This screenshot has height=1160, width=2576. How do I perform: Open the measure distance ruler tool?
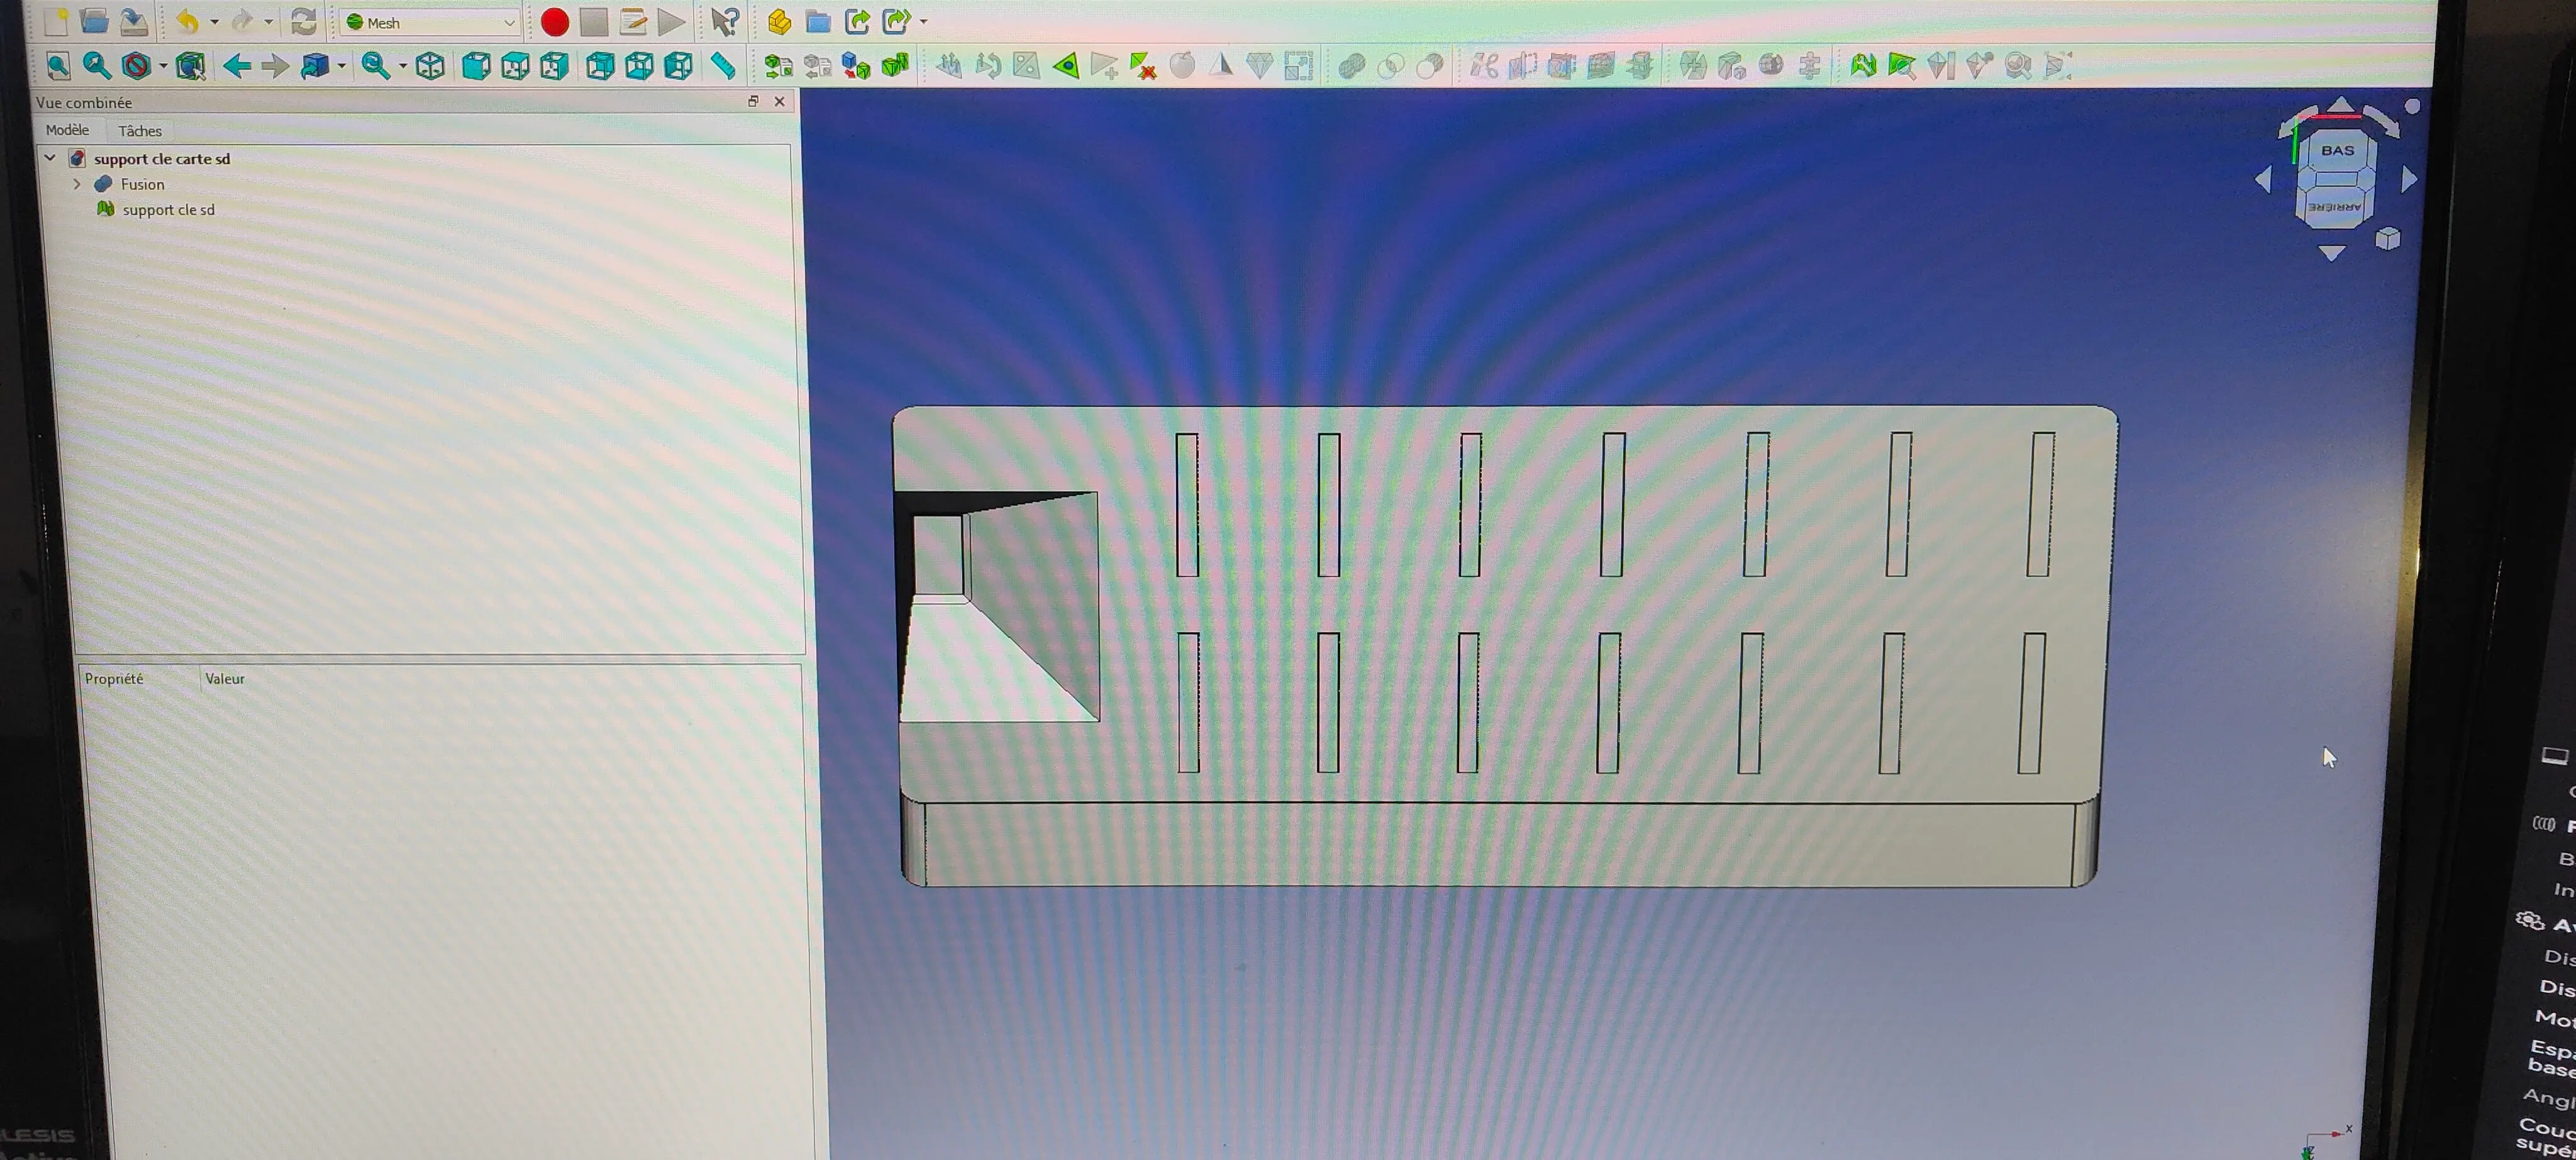click(723, 67)
